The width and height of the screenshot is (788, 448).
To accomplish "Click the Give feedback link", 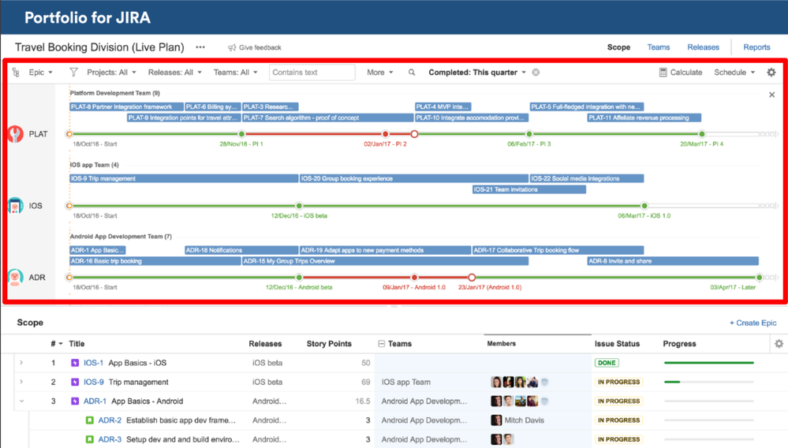I will 260,47.
